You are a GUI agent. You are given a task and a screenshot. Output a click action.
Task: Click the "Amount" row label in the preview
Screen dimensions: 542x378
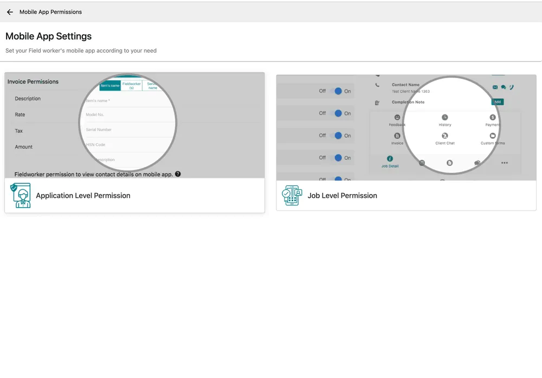23,146
